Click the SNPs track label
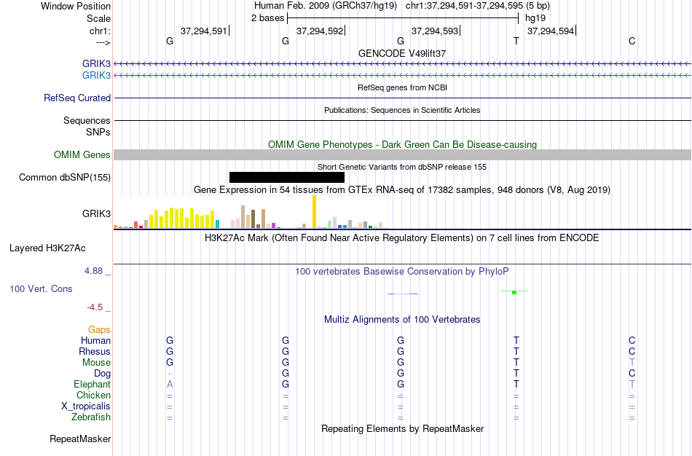The height and width of the screenshot is (456, 692). 98,132
